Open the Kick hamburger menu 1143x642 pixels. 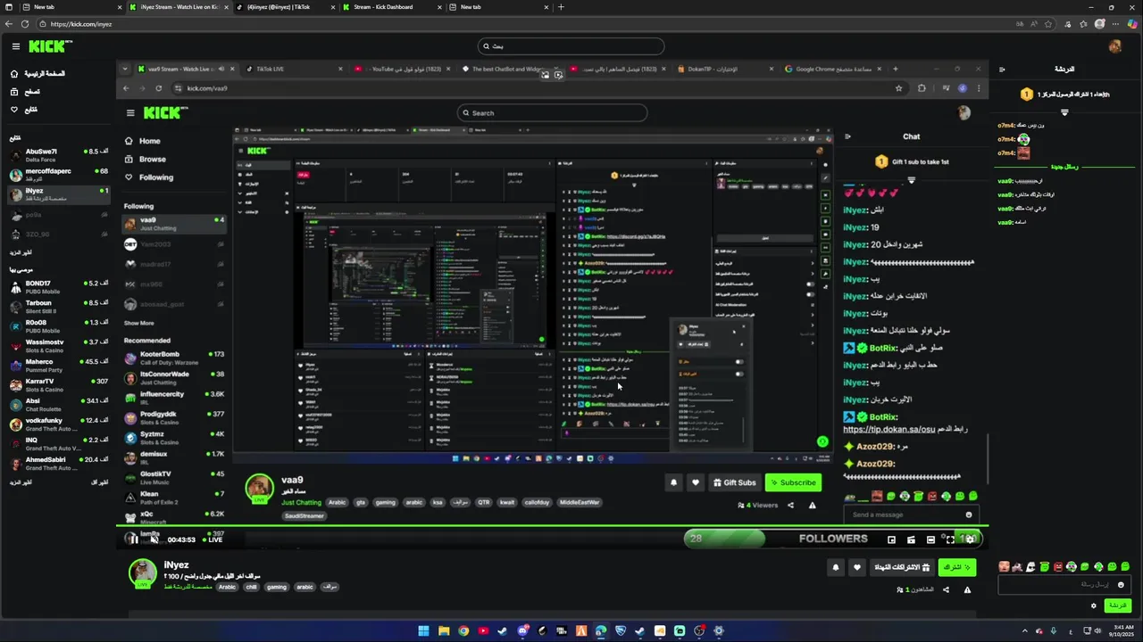click(15, 46)
